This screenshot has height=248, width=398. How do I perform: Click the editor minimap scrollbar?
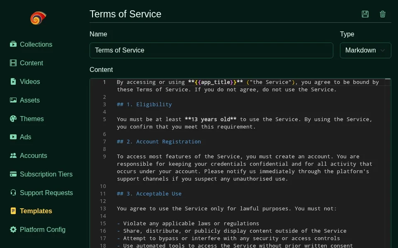pyautogui.click(x=388, y=163)
